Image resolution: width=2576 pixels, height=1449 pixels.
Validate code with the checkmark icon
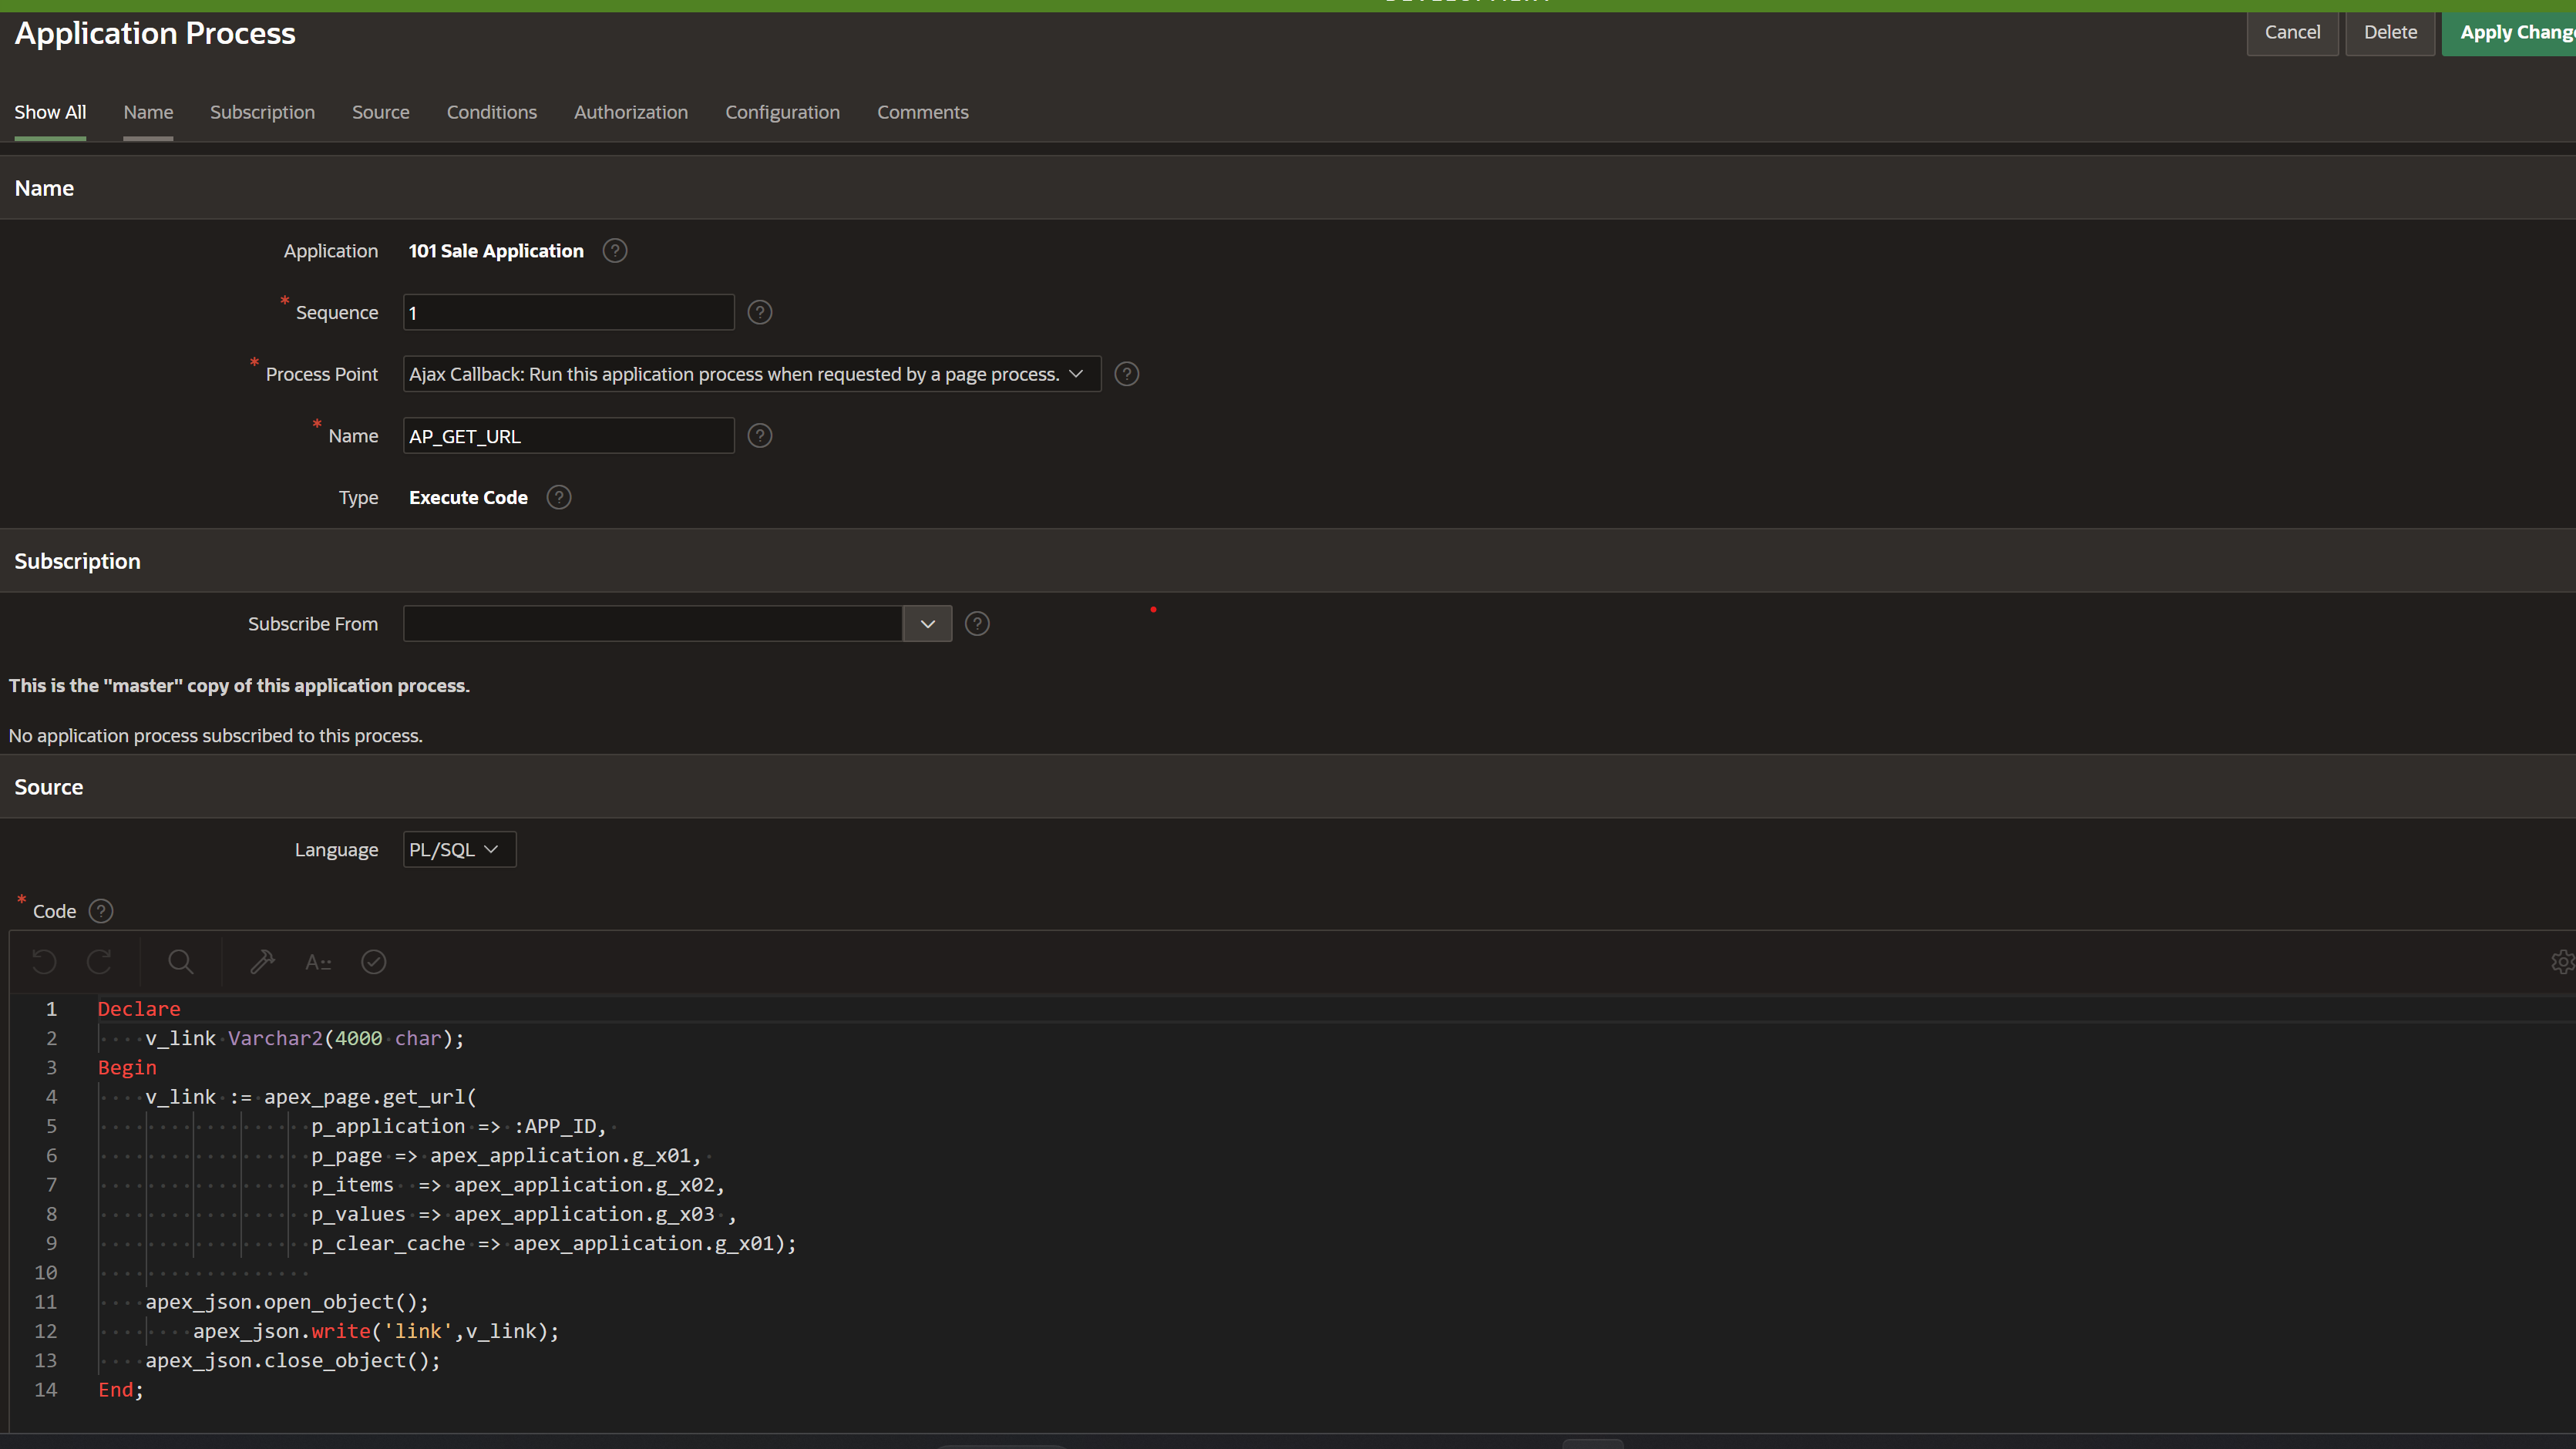(x=374, y=962)
